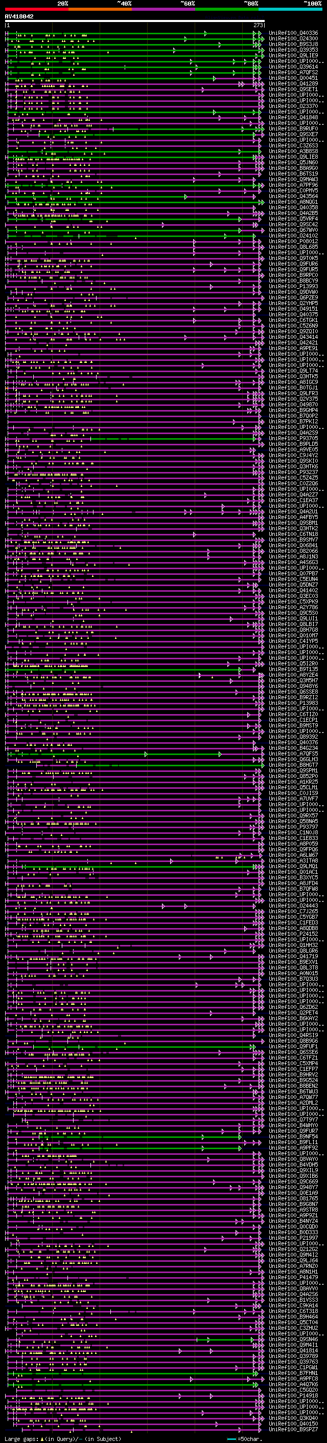Select the UniRef100_A9P9Z1 label
This screenshot has width=327, height=1443.
coord(293,1215)
